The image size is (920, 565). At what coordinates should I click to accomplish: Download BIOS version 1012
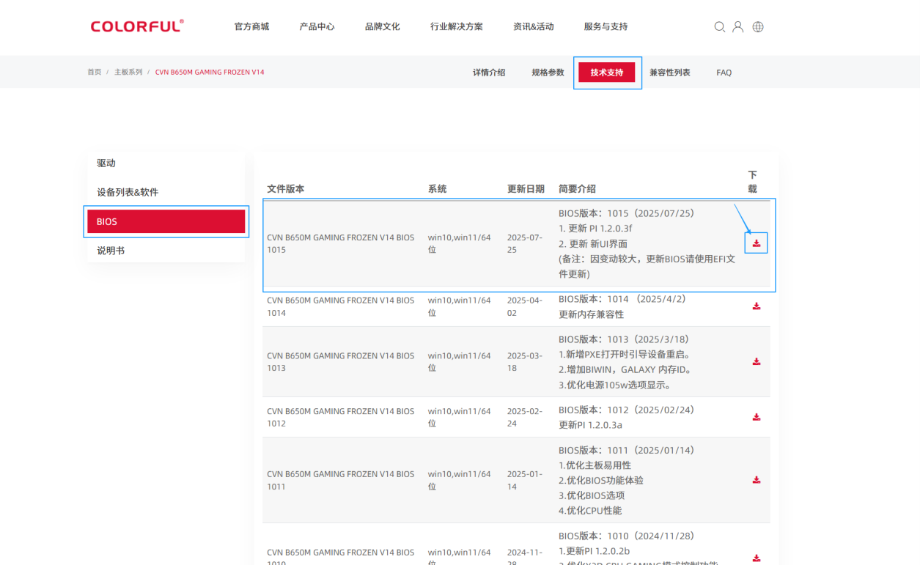click(756, 416)
